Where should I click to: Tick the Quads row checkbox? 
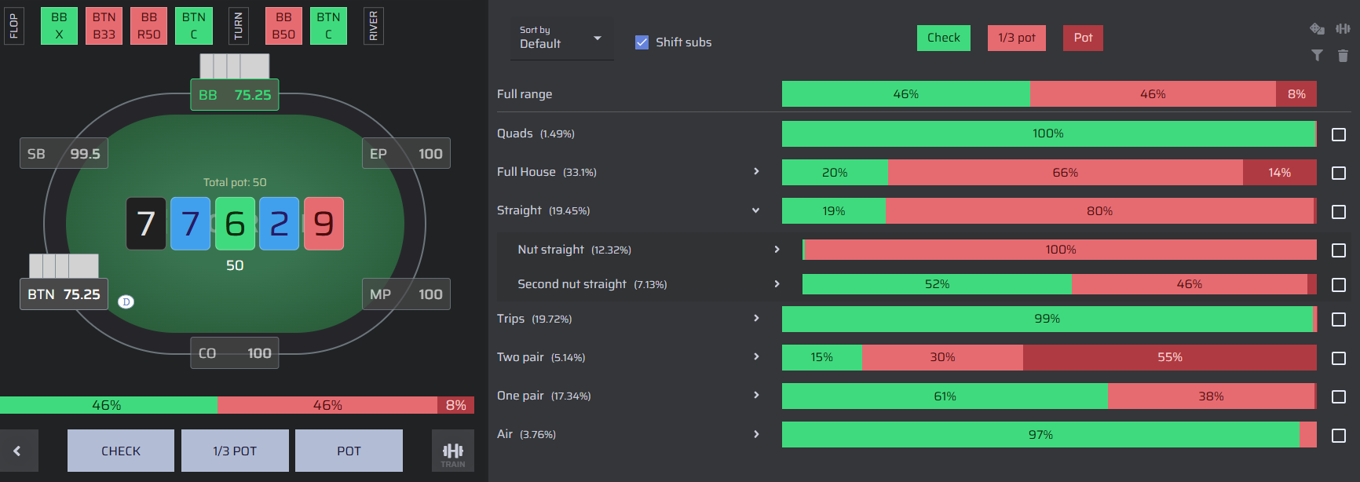tap(1339, 134)
